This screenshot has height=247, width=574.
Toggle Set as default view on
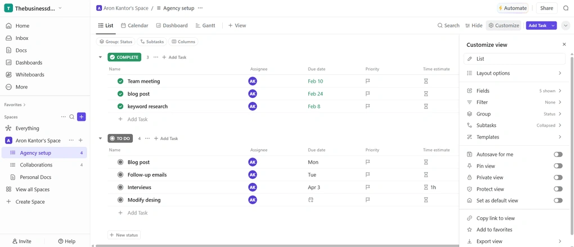(x=558, y=200)
